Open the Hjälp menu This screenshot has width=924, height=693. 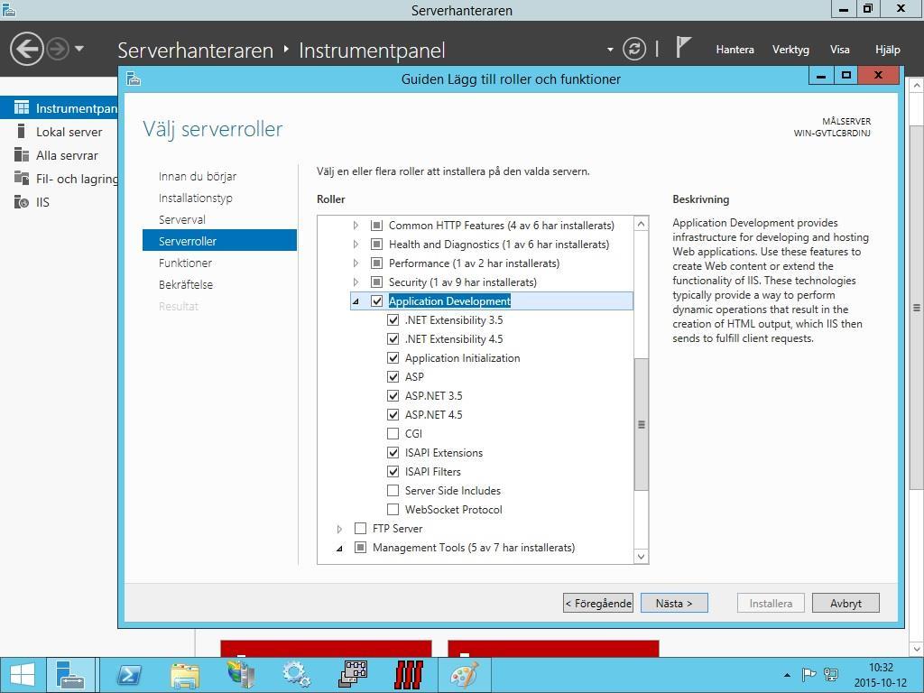click(888, 50)
